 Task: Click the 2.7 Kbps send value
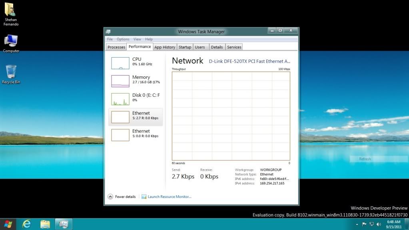tap(183, 176)
